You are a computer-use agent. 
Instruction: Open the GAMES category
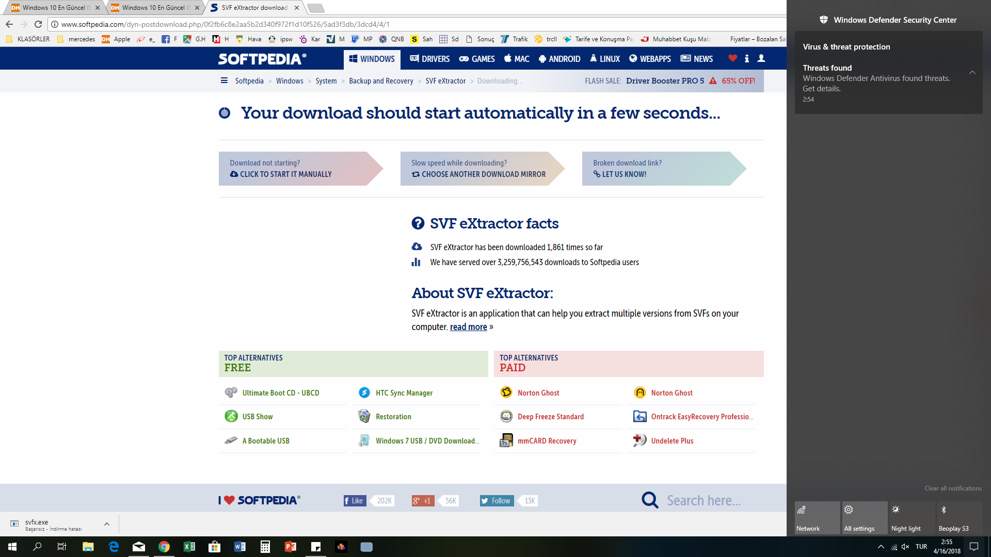click(x=477, y=59)
